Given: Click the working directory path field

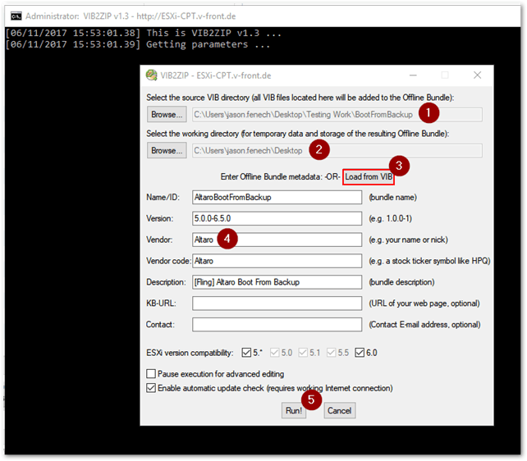Looking at the screenshot, I should click(337, 150).
